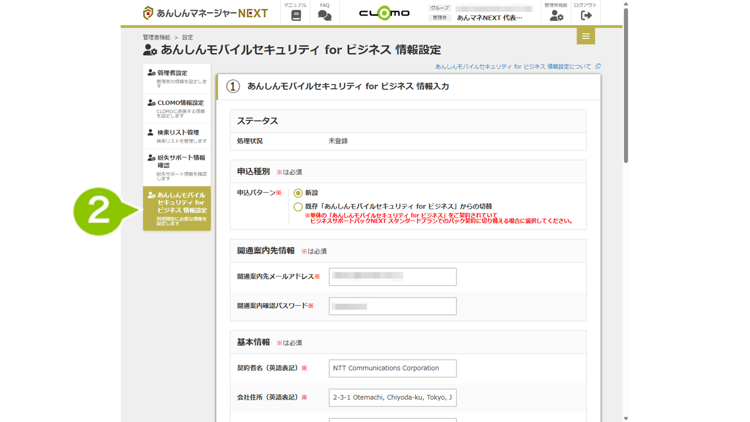Open the マニュアル manual icon
750x422 pixels.
point(296,16)
